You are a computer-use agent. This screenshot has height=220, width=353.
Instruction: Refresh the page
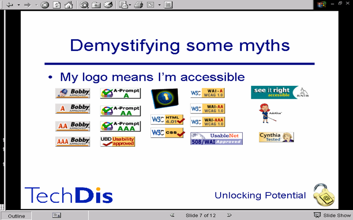57,5
